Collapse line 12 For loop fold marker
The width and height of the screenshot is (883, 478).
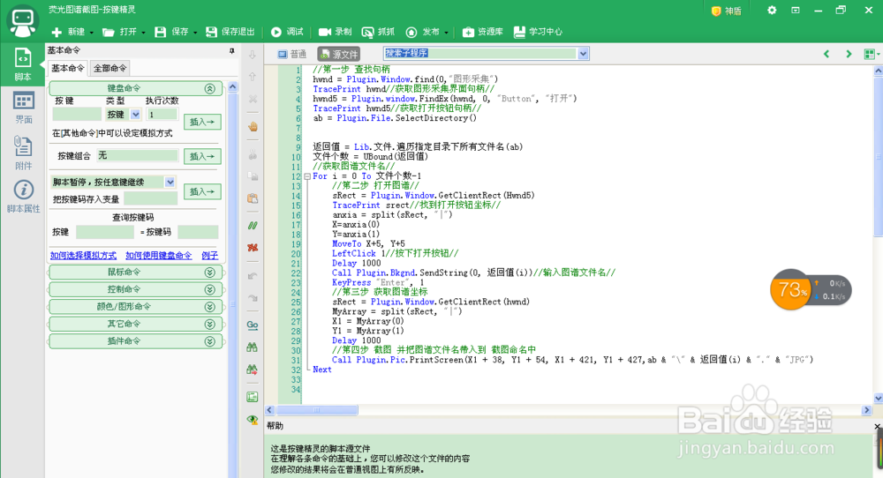pyautogui.click(x=307, y=176)
